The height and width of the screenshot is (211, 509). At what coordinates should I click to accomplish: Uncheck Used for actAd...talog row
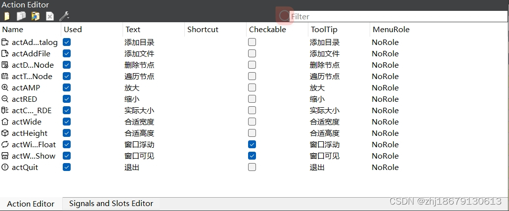[x=67, y=42]
